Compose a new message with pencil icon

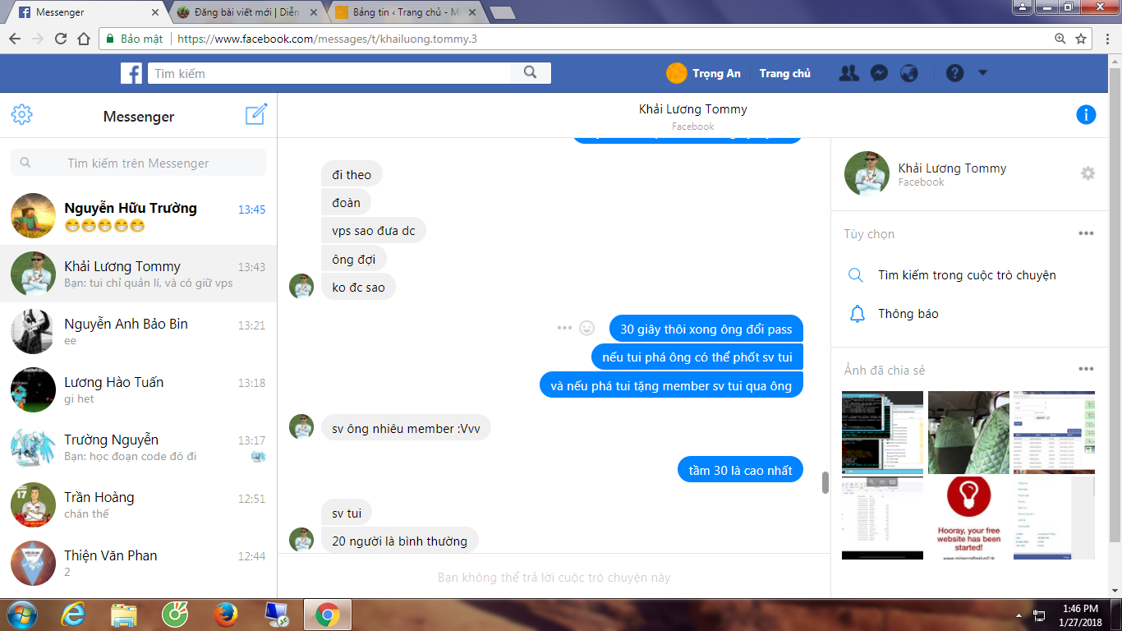coord(256,114)
